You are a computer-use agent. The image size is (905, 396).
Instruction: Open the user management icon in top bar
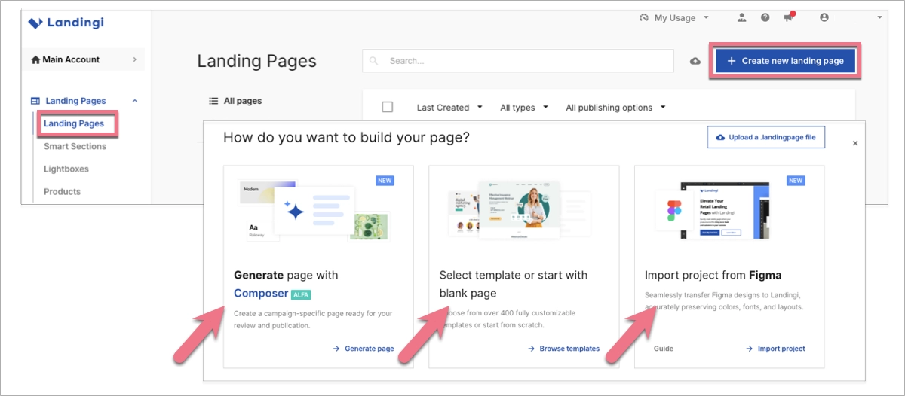[742, 17]
